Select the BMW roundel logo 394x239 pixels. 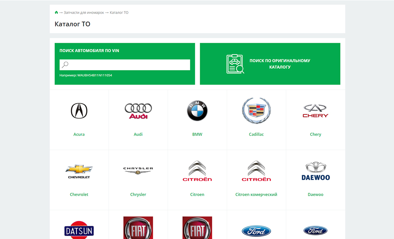pyautogui.click(x=197, y=111)
